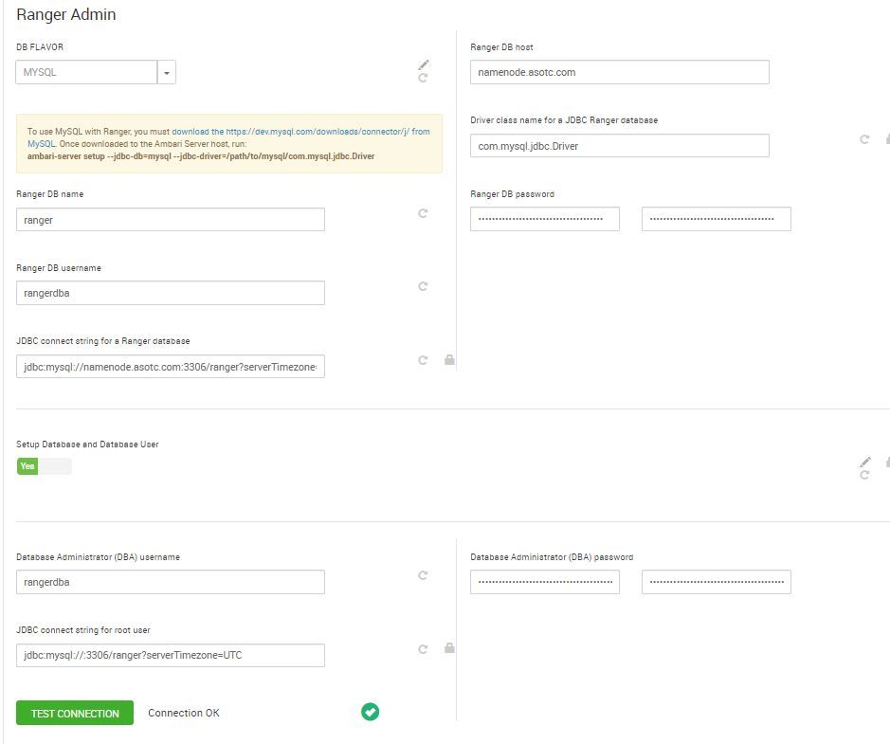
Task: Click the MYSQL combo box field
Action: 86,72
